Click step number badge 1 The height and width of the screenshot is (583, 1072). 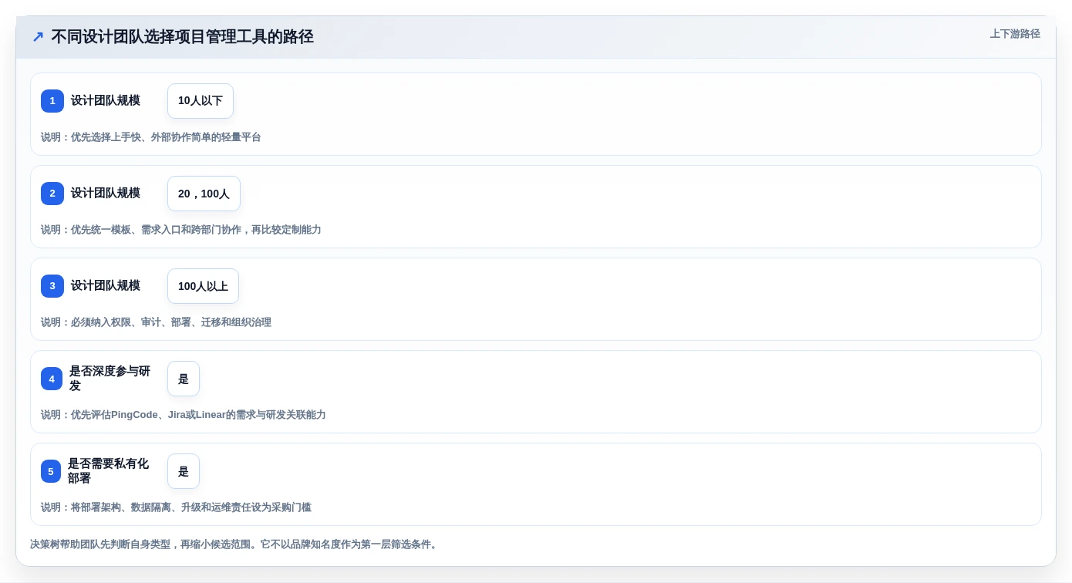52,101
